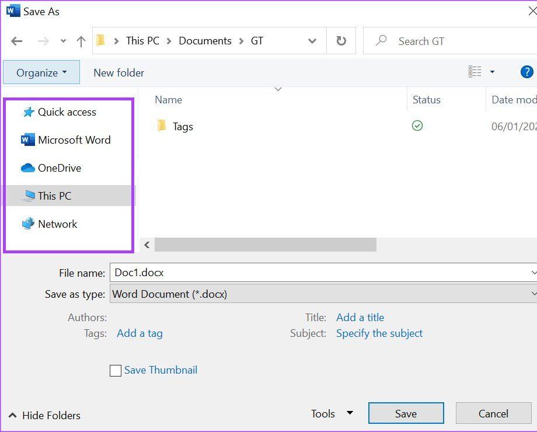Click the Word icon in title bar
The image size is (537, 432).
(x=13, y=11)
